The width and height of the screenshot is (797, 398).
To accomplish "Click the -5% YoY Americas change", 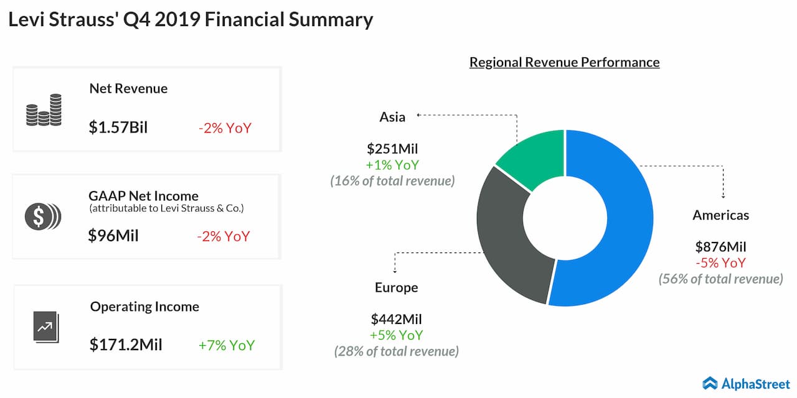I will pyautogui.click(x=720, y=262).
